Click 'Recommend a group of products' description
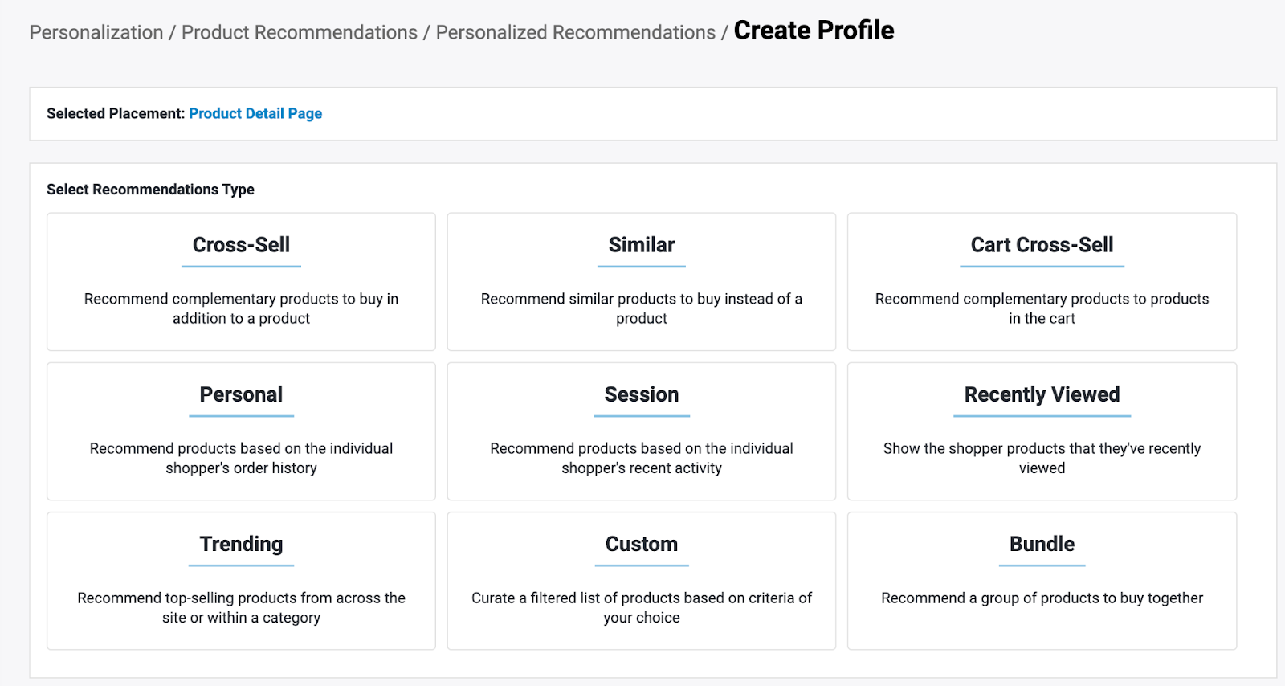The width and height of the screenshot is (1285, 686). tap(1042, 598)
